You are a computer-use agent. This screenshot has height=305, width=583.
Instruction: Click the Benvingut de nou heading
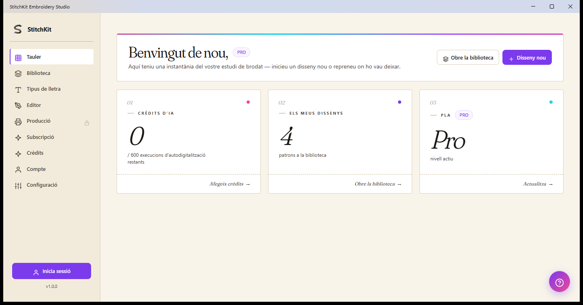coord(178,53)
